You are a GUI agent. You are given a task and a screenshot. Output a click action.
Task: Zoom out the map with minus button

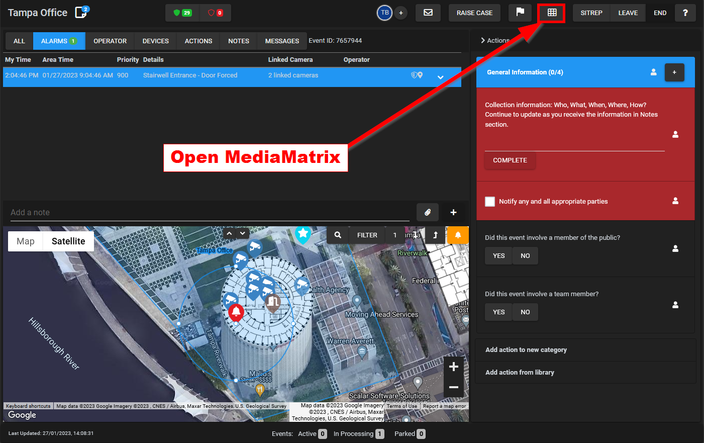point(453,387)
